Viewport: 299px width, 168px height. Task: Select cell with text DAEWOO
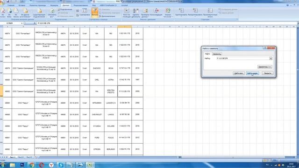[x=97, y=68]
